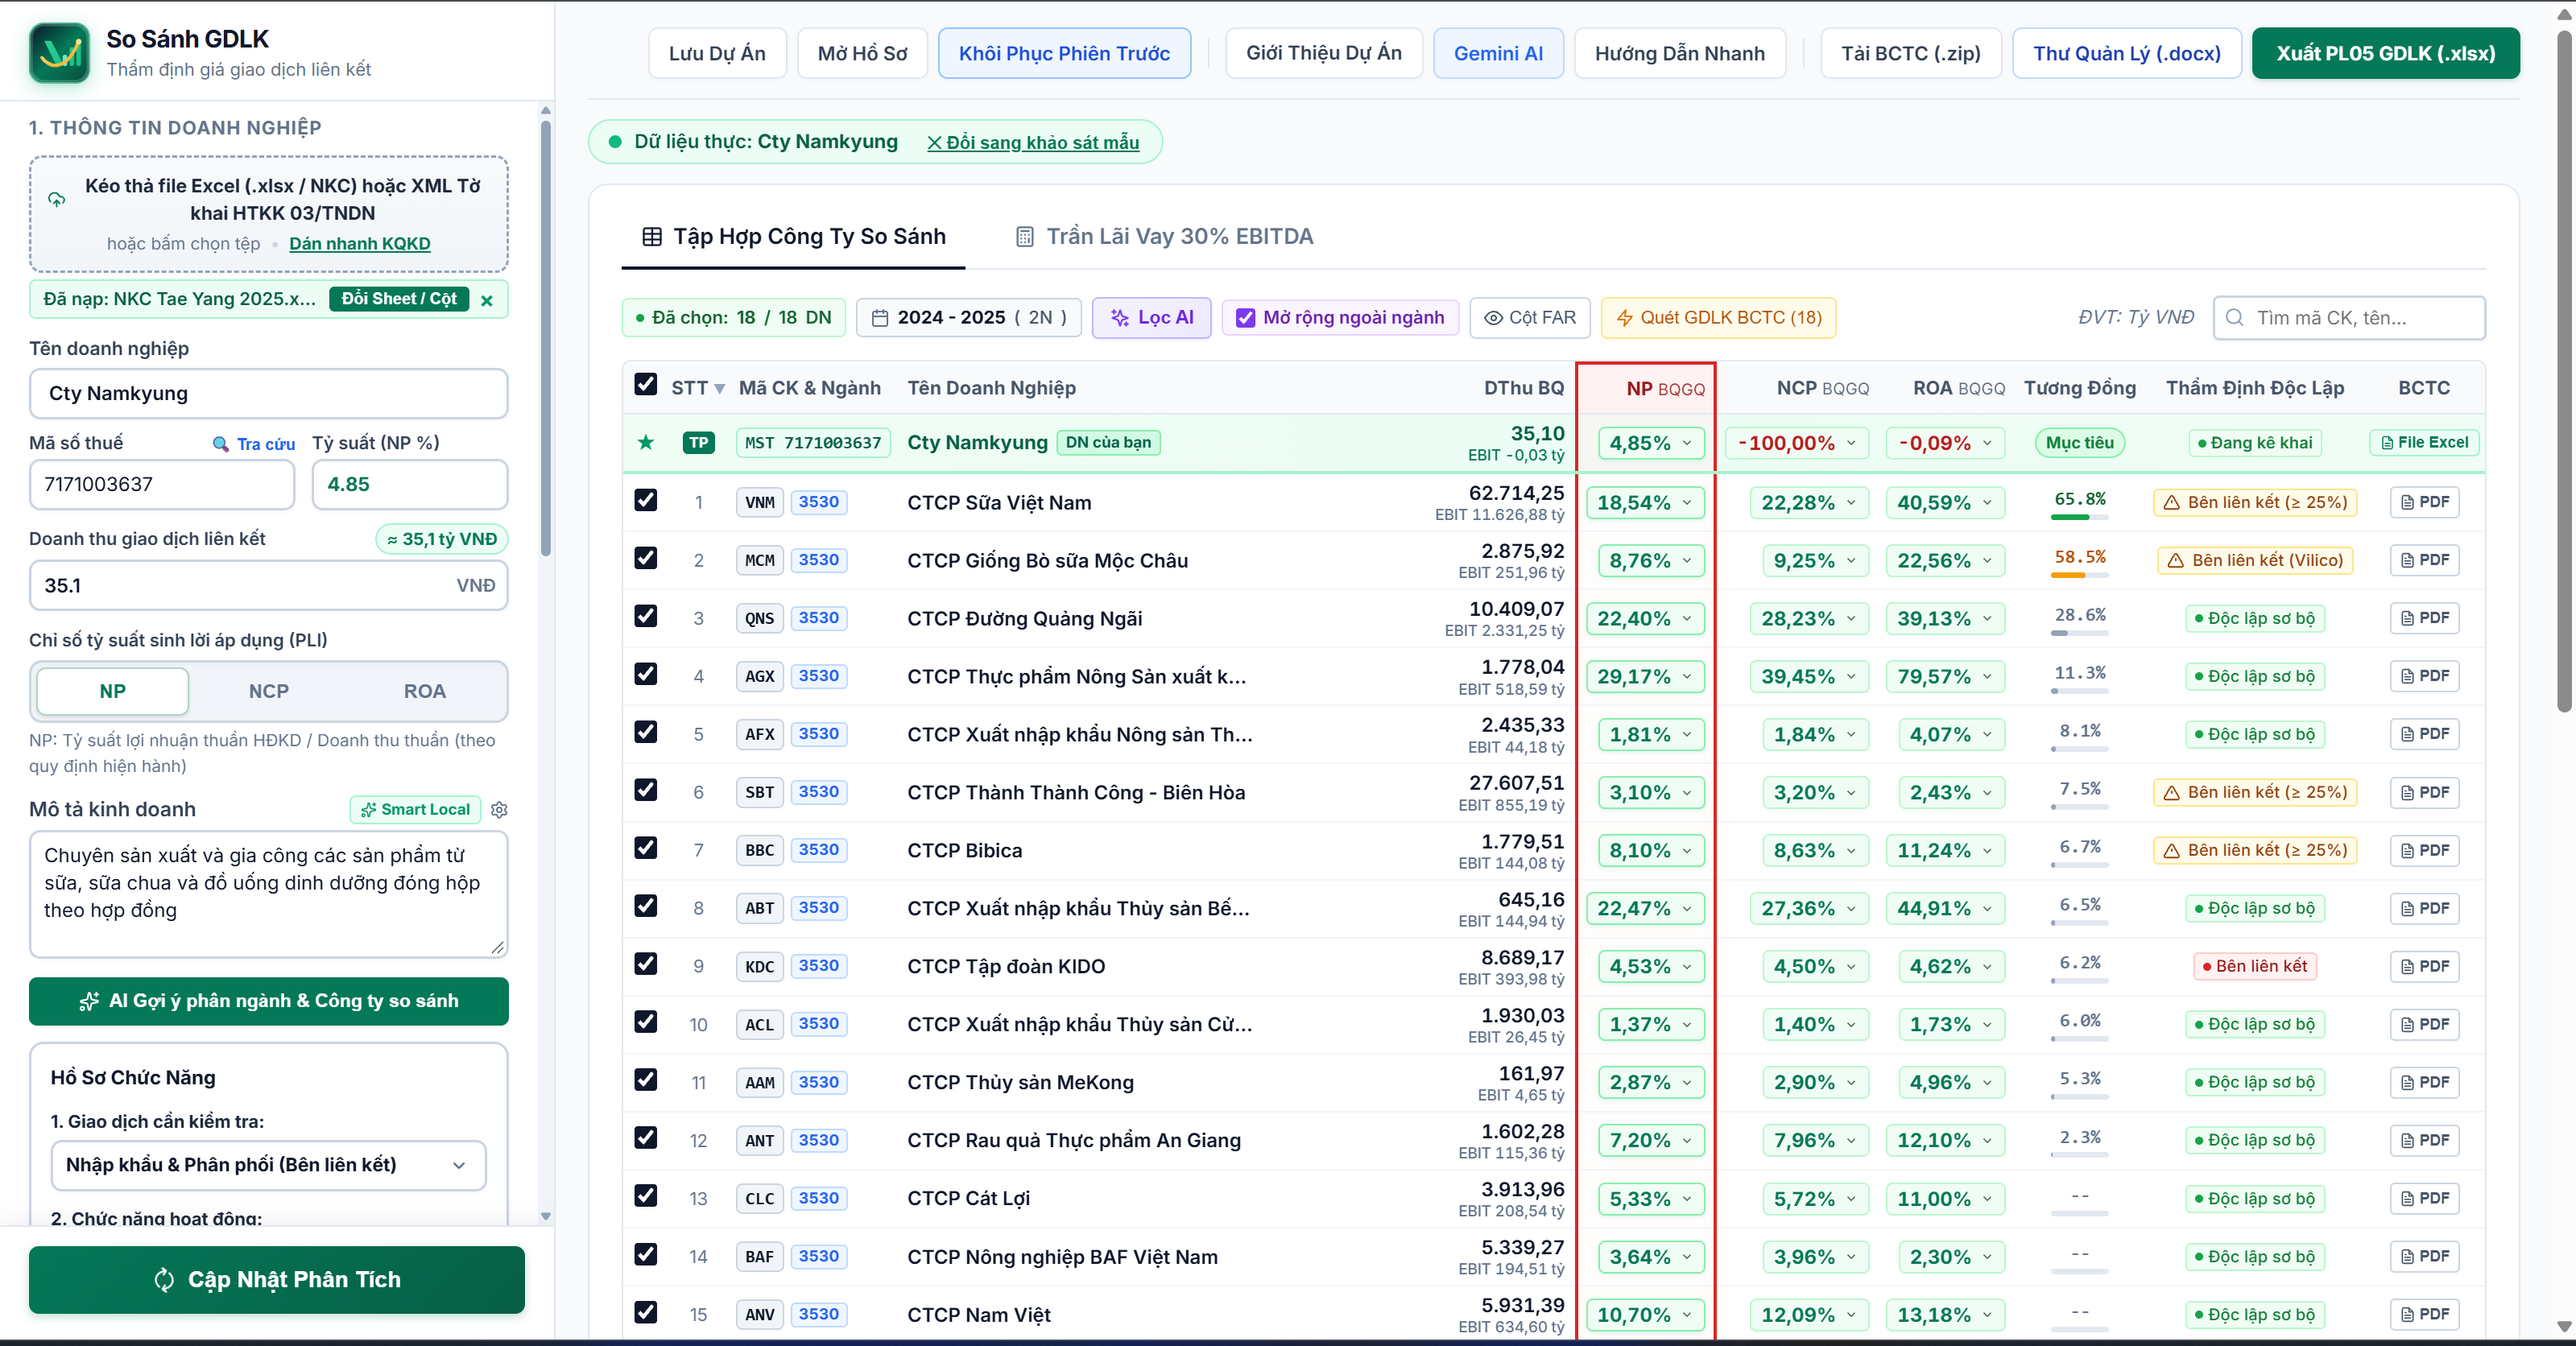2576x1346 pixels.
Task: Click the Đang kê khai status badge
Action: click(x=2256, y=442)
